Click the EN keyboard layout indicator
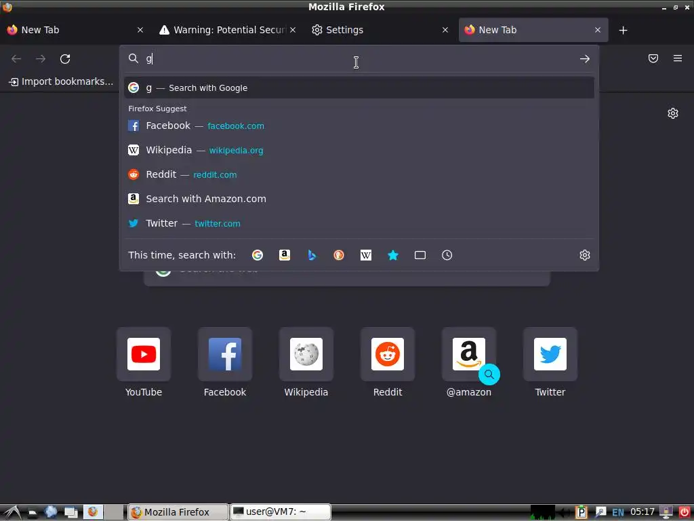Image resolution: width=694 pixels, height=521 pixels. [618, 513]
